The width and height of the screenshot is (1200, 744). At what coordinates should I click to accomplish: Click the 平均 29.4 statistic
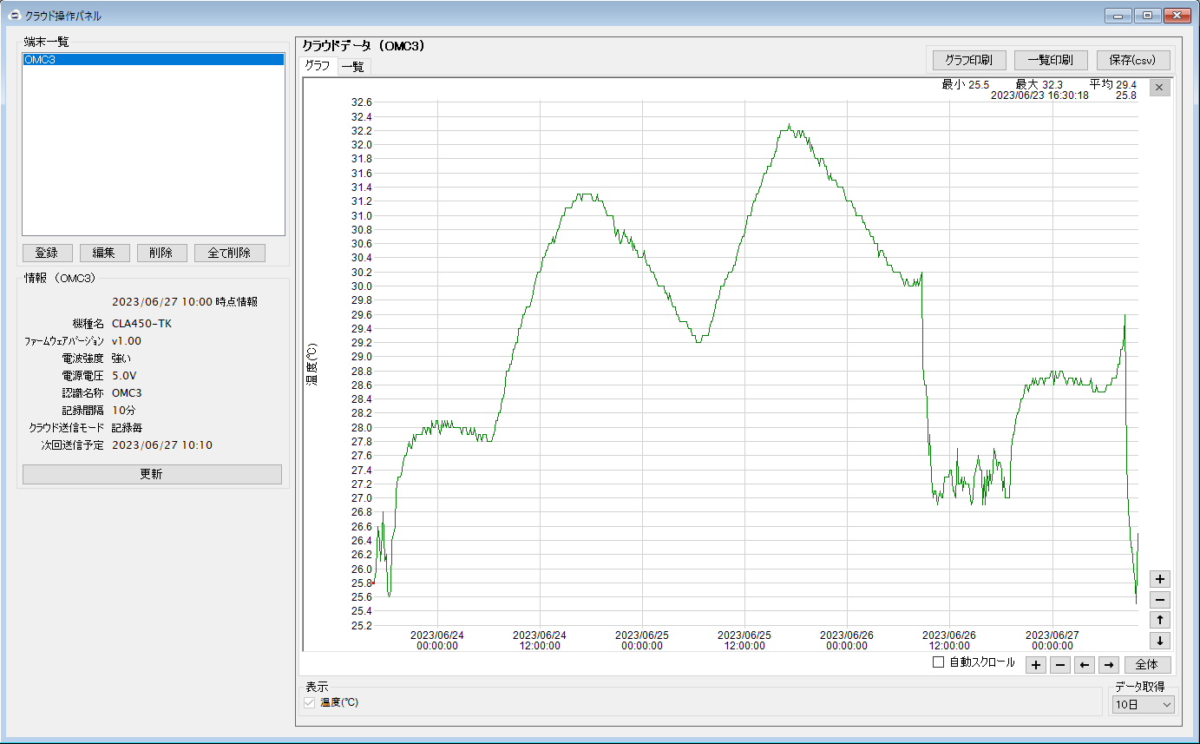click(1113, 84)
